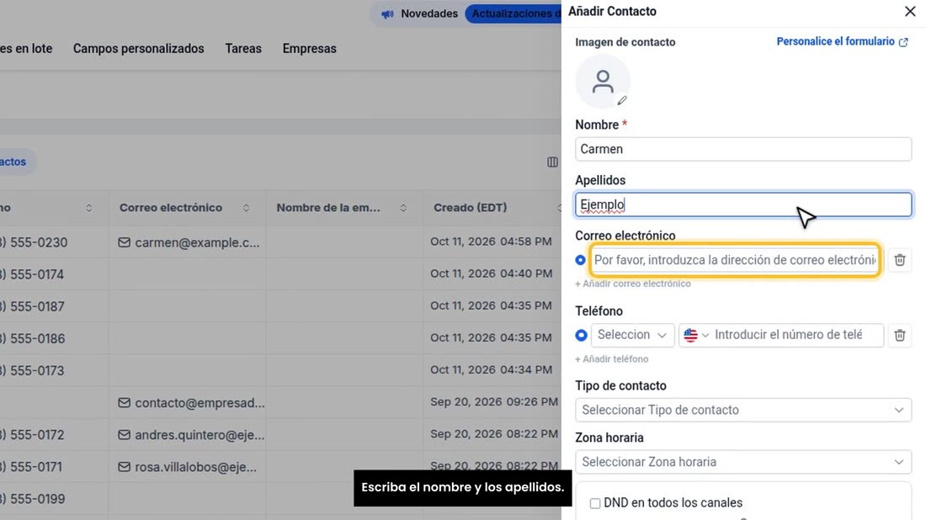Select phone cell ending 555-0171
926x520 pixels.
(x=31, y=467)
